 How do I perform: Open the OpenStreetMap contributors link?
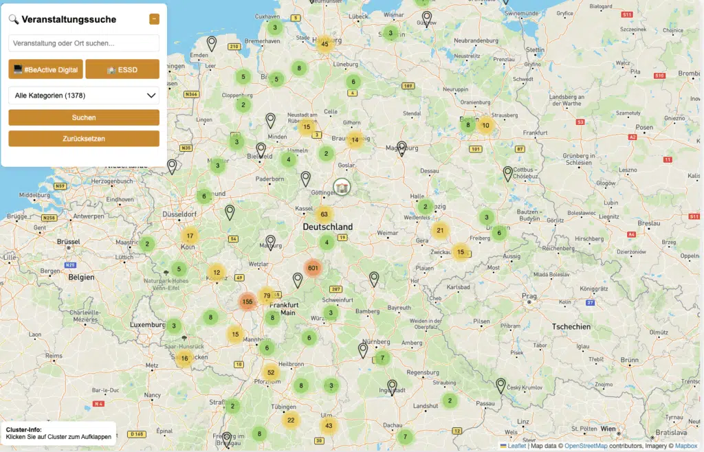[586, 446]
